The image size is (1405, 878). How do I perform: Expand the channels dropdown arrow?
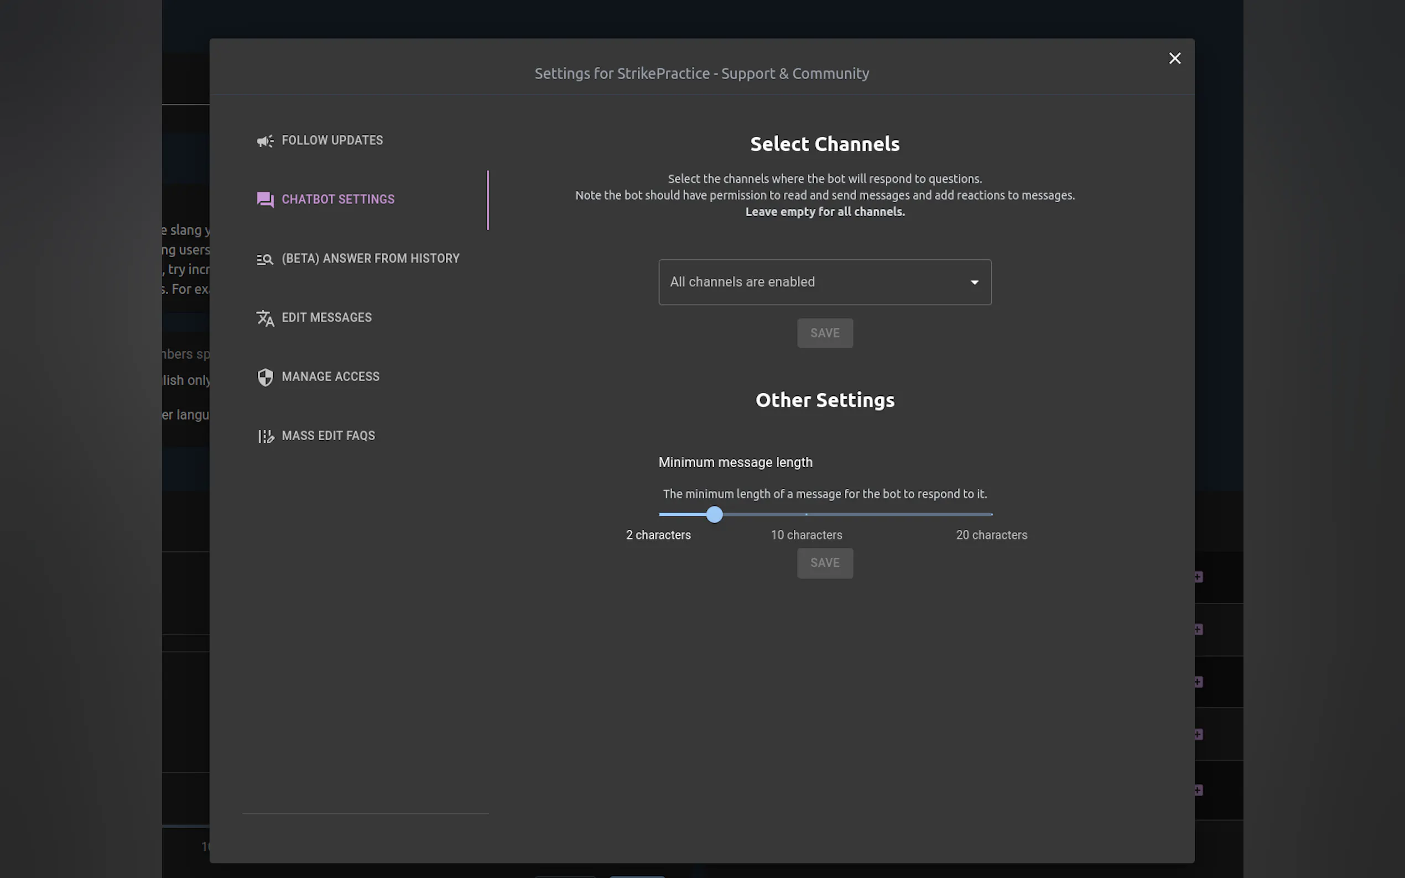coord(974,282)
